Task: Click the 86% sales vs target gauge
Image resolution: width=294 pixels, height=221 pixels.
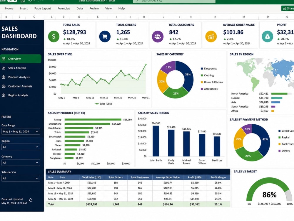Action: 269,190
